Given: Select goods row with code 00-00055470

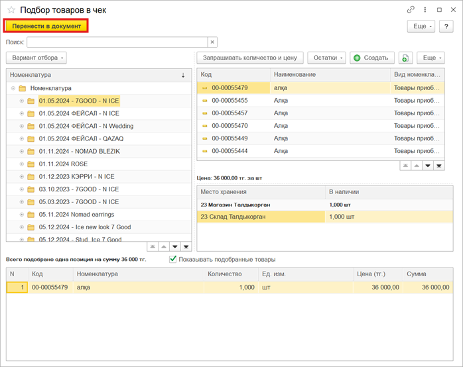Looking at the screenshot, I should 320,126.
